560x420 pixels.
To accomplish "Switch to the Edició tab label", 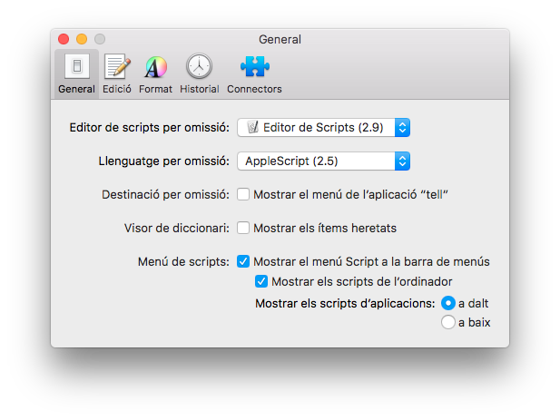I will coord(117,89).
